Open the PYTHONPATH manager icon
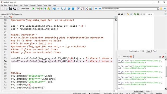167x94 pixels. [x=91, y=9]
